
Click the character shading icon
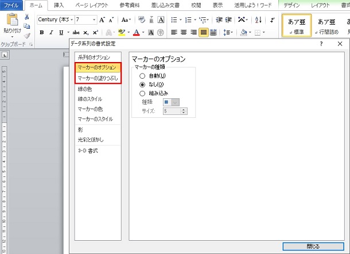[151, 33]
